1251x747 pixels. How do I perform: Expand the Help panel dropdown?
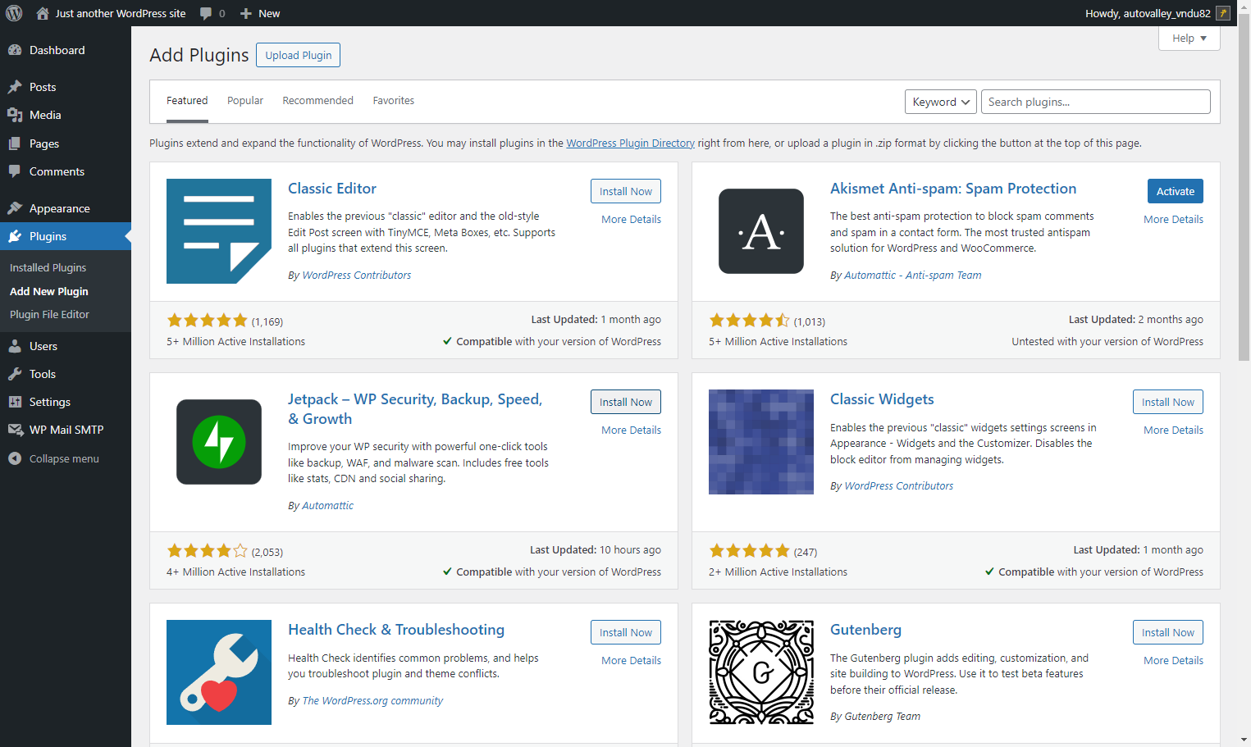coord(1189,38)
